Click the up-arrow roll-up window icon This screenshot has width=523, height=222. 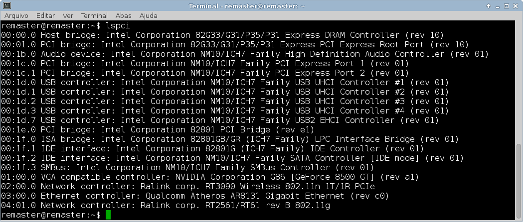click(x=489, y=5)
